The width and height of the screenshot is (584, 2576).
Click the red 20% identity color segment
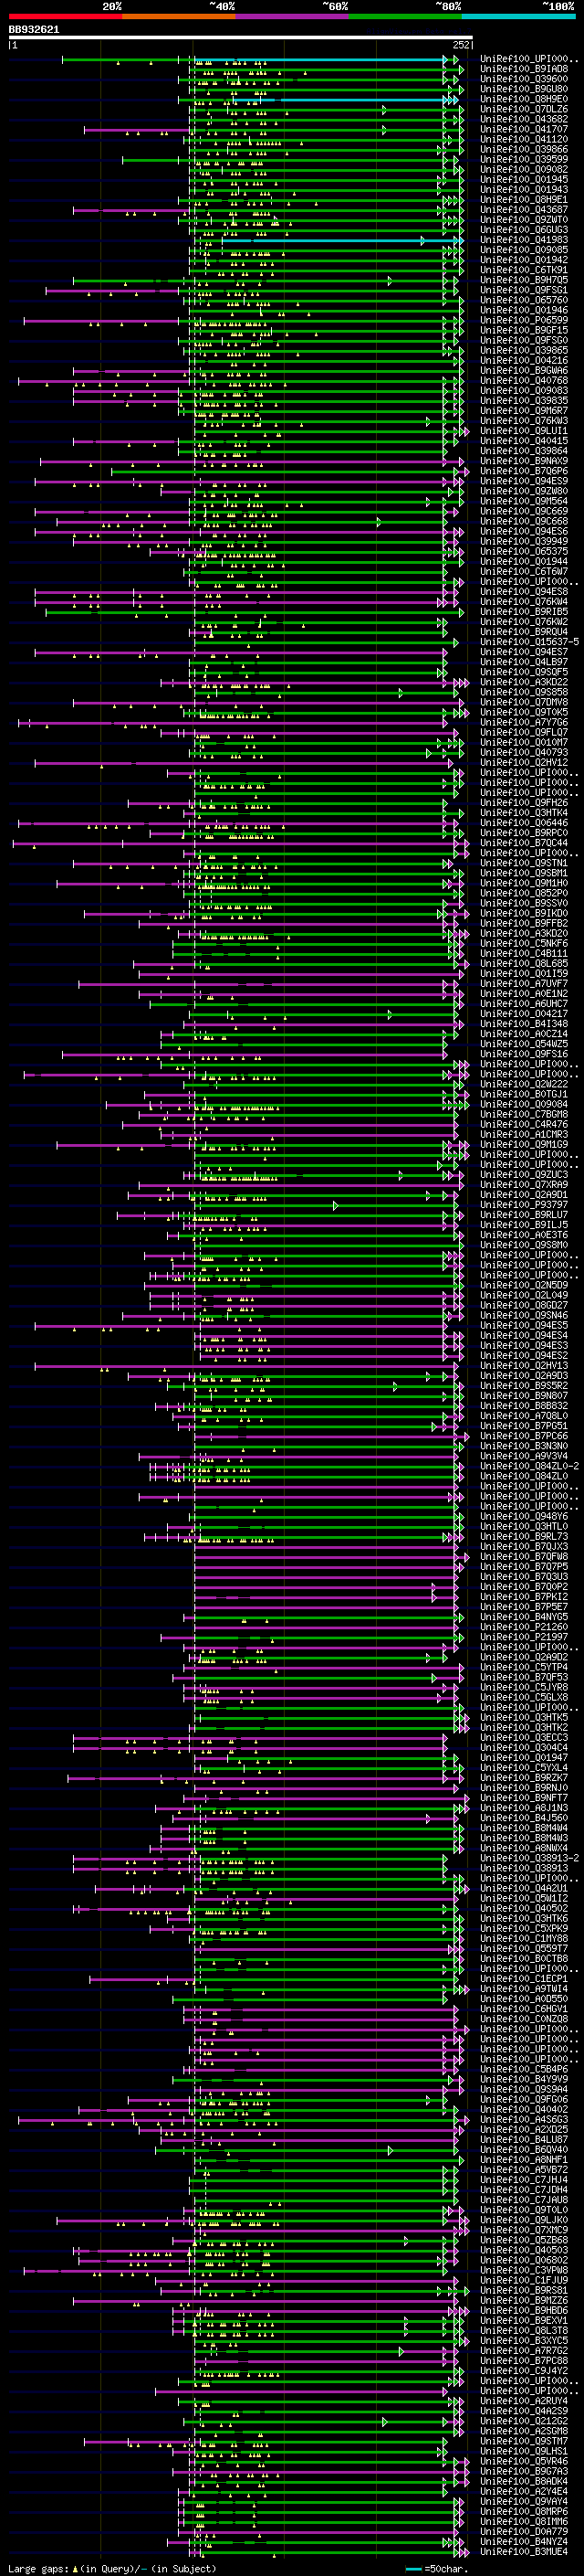(65, 16)
